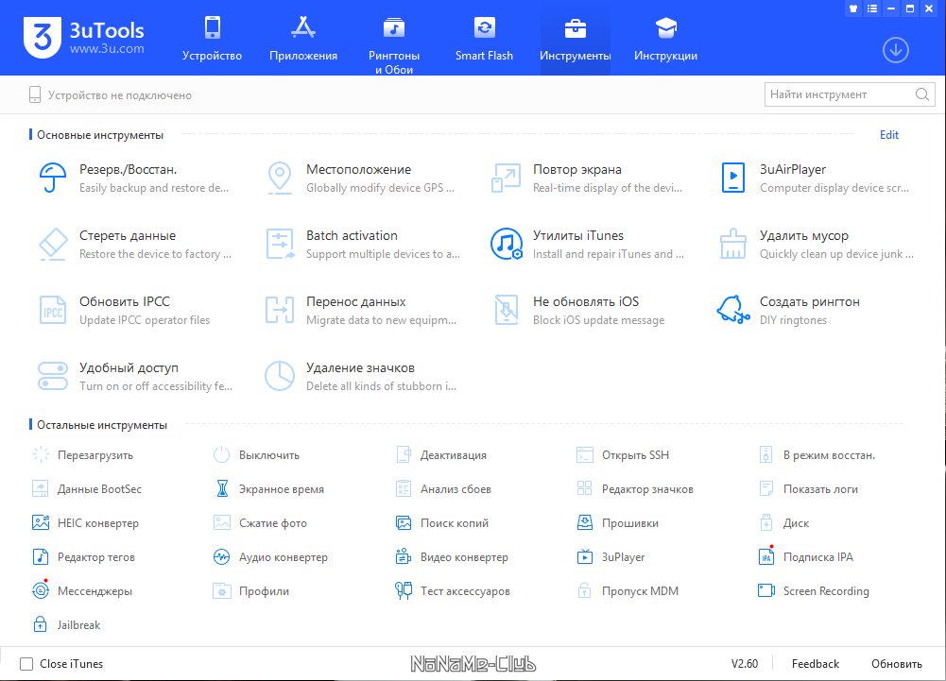The image size is (946, 681).
Task: Select the Стереть данные eraser icon
Action: 53,245
